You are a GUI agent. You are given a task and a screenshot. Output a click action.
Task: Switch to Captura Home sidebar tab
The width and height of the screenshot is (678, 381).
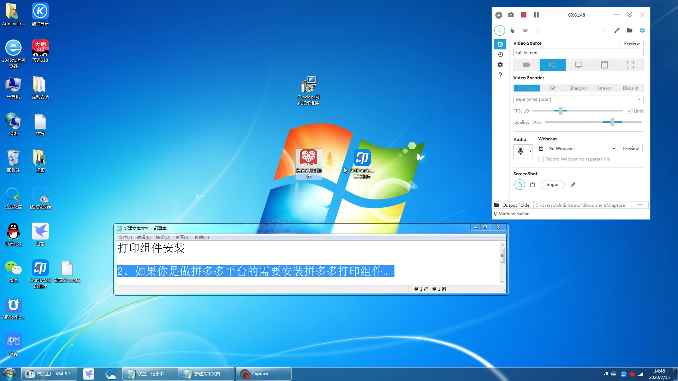(x=500, y=44)
